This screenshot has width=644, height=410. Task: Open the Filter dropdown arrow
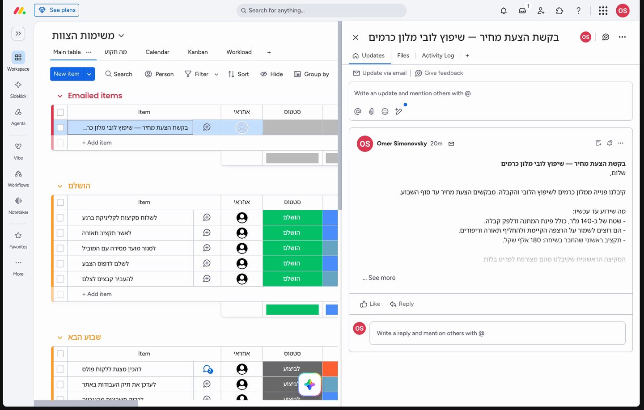[216, 74]
